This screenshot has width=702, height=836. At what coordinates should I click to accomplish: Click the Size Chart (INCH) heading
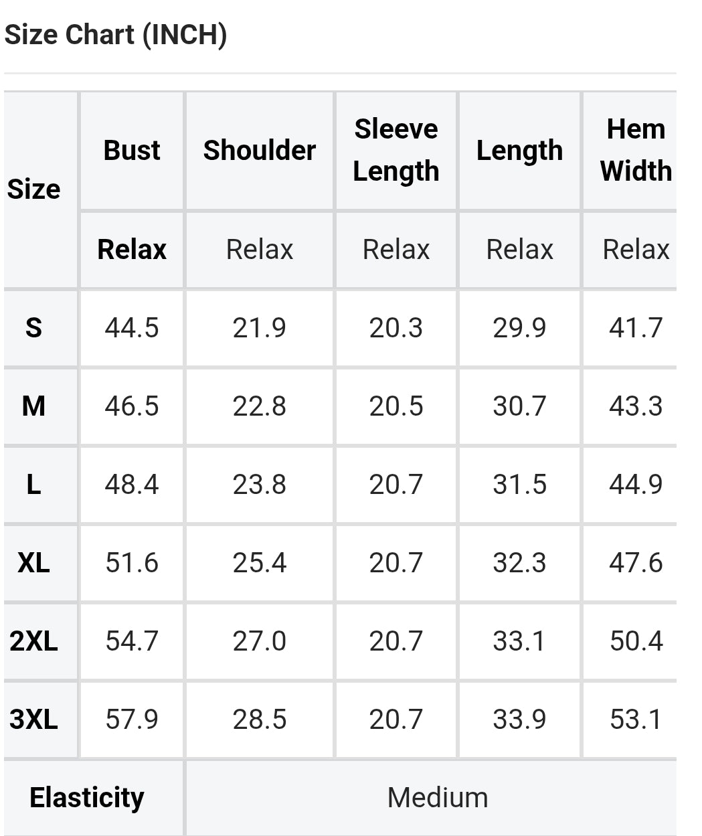116,34
